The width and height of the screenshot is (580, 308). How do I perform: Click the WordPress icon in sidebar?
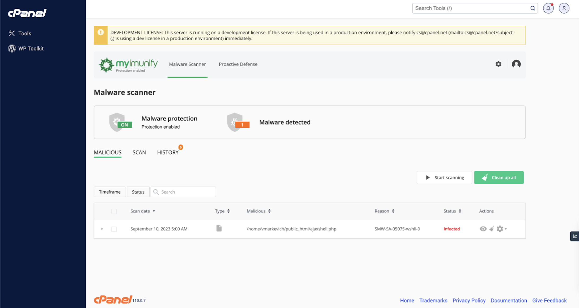pos(12,49)
